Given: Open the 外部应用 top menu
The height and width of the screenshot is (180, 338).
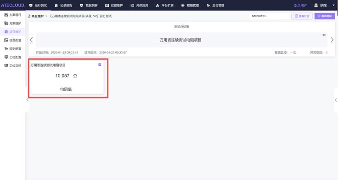Looking at the screenshot, I should pos(140,6).
